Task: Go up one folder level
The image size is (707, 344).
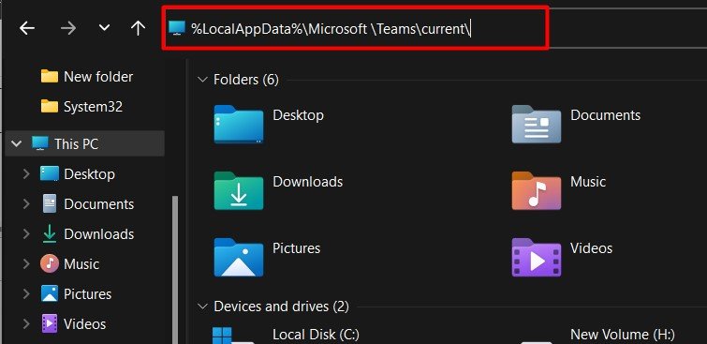Action: tap(138, 28)
